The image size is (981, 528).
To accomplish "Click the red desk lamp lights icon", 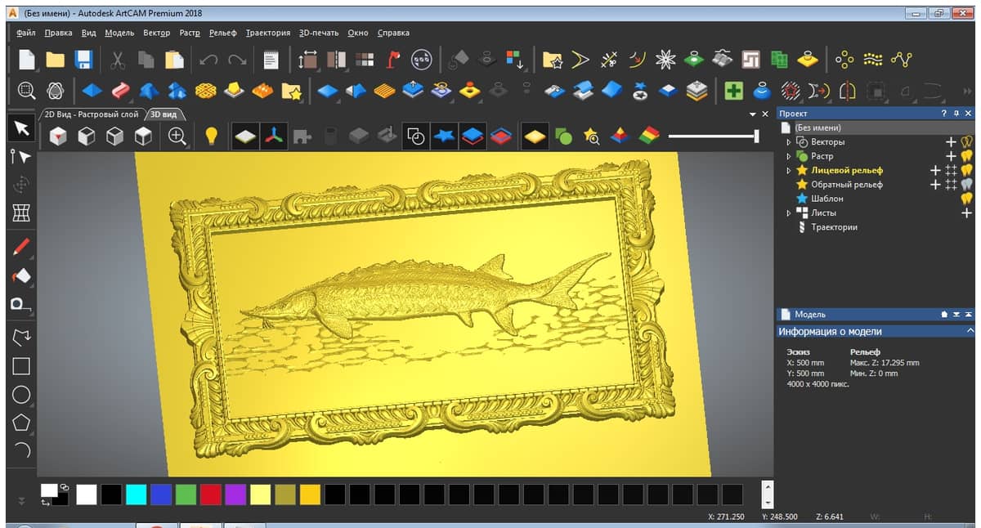I will pyautogui.click(x=394, y=60).
